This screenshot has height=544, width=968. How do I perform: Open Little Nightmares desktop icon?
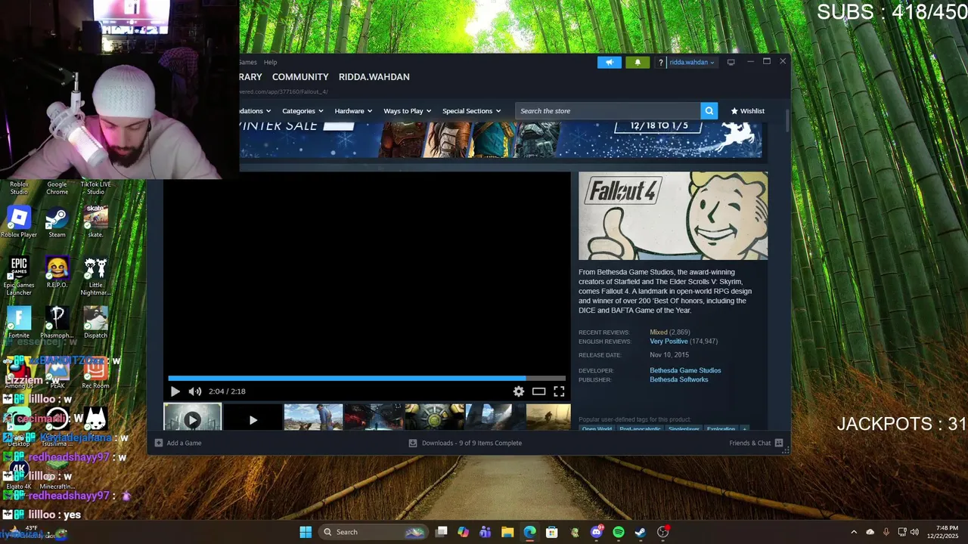[x=95, y=276]
